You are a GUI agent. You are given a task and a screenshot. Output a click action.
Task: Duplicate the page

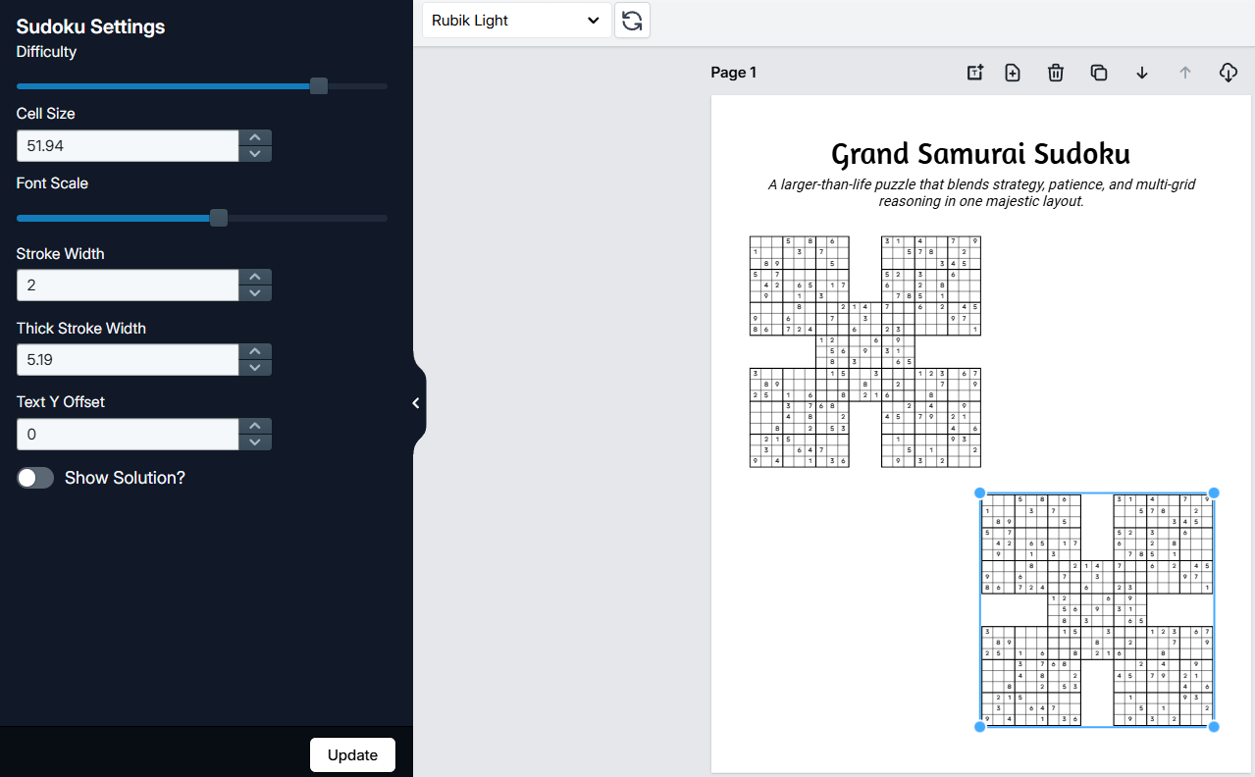(1099, 73)
